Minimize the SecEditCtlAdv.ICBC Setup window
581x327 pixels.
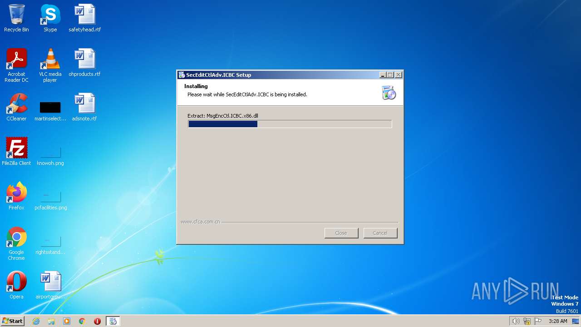click(383, 75)
